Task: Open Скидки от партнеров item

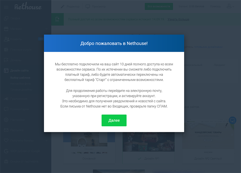Action: (x=24, y=162)
